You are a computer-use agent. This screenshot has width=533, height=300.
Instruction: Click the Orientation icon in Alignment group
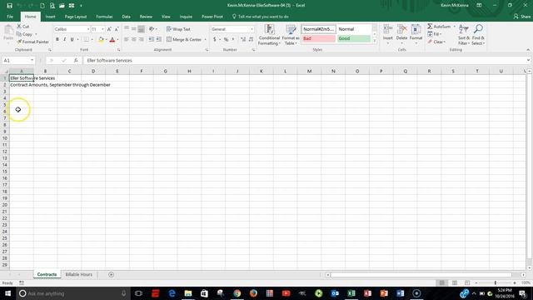pos(152,29)
